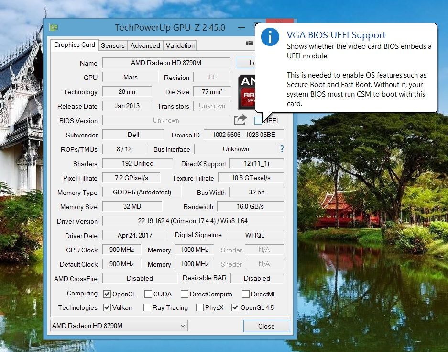The image size is (448, 352).
Task: Click the Memory Type value GDDR5 (Autodetect)
Action: [142, 192]
